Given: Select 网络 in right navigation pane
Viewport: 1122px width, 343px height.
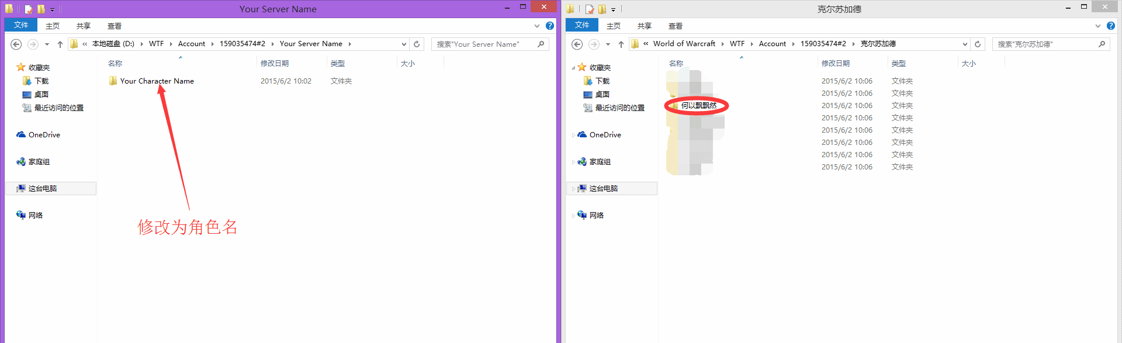Looking at the screenshot, I should [x=596, y=216].
